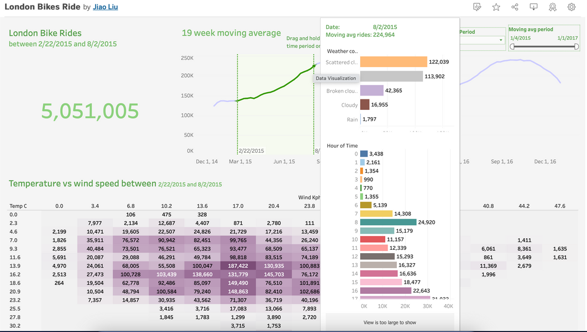The image size is (587, 332).
Task: Click the 1/4/2015 slider start date
Action: [520, 38]
